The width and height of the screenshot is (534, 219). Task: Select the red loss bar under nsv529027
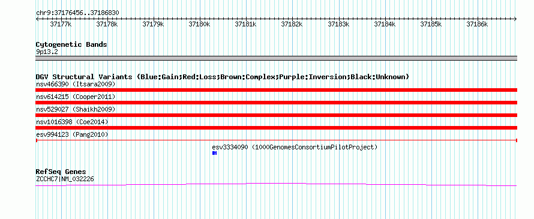pos(276,115)
